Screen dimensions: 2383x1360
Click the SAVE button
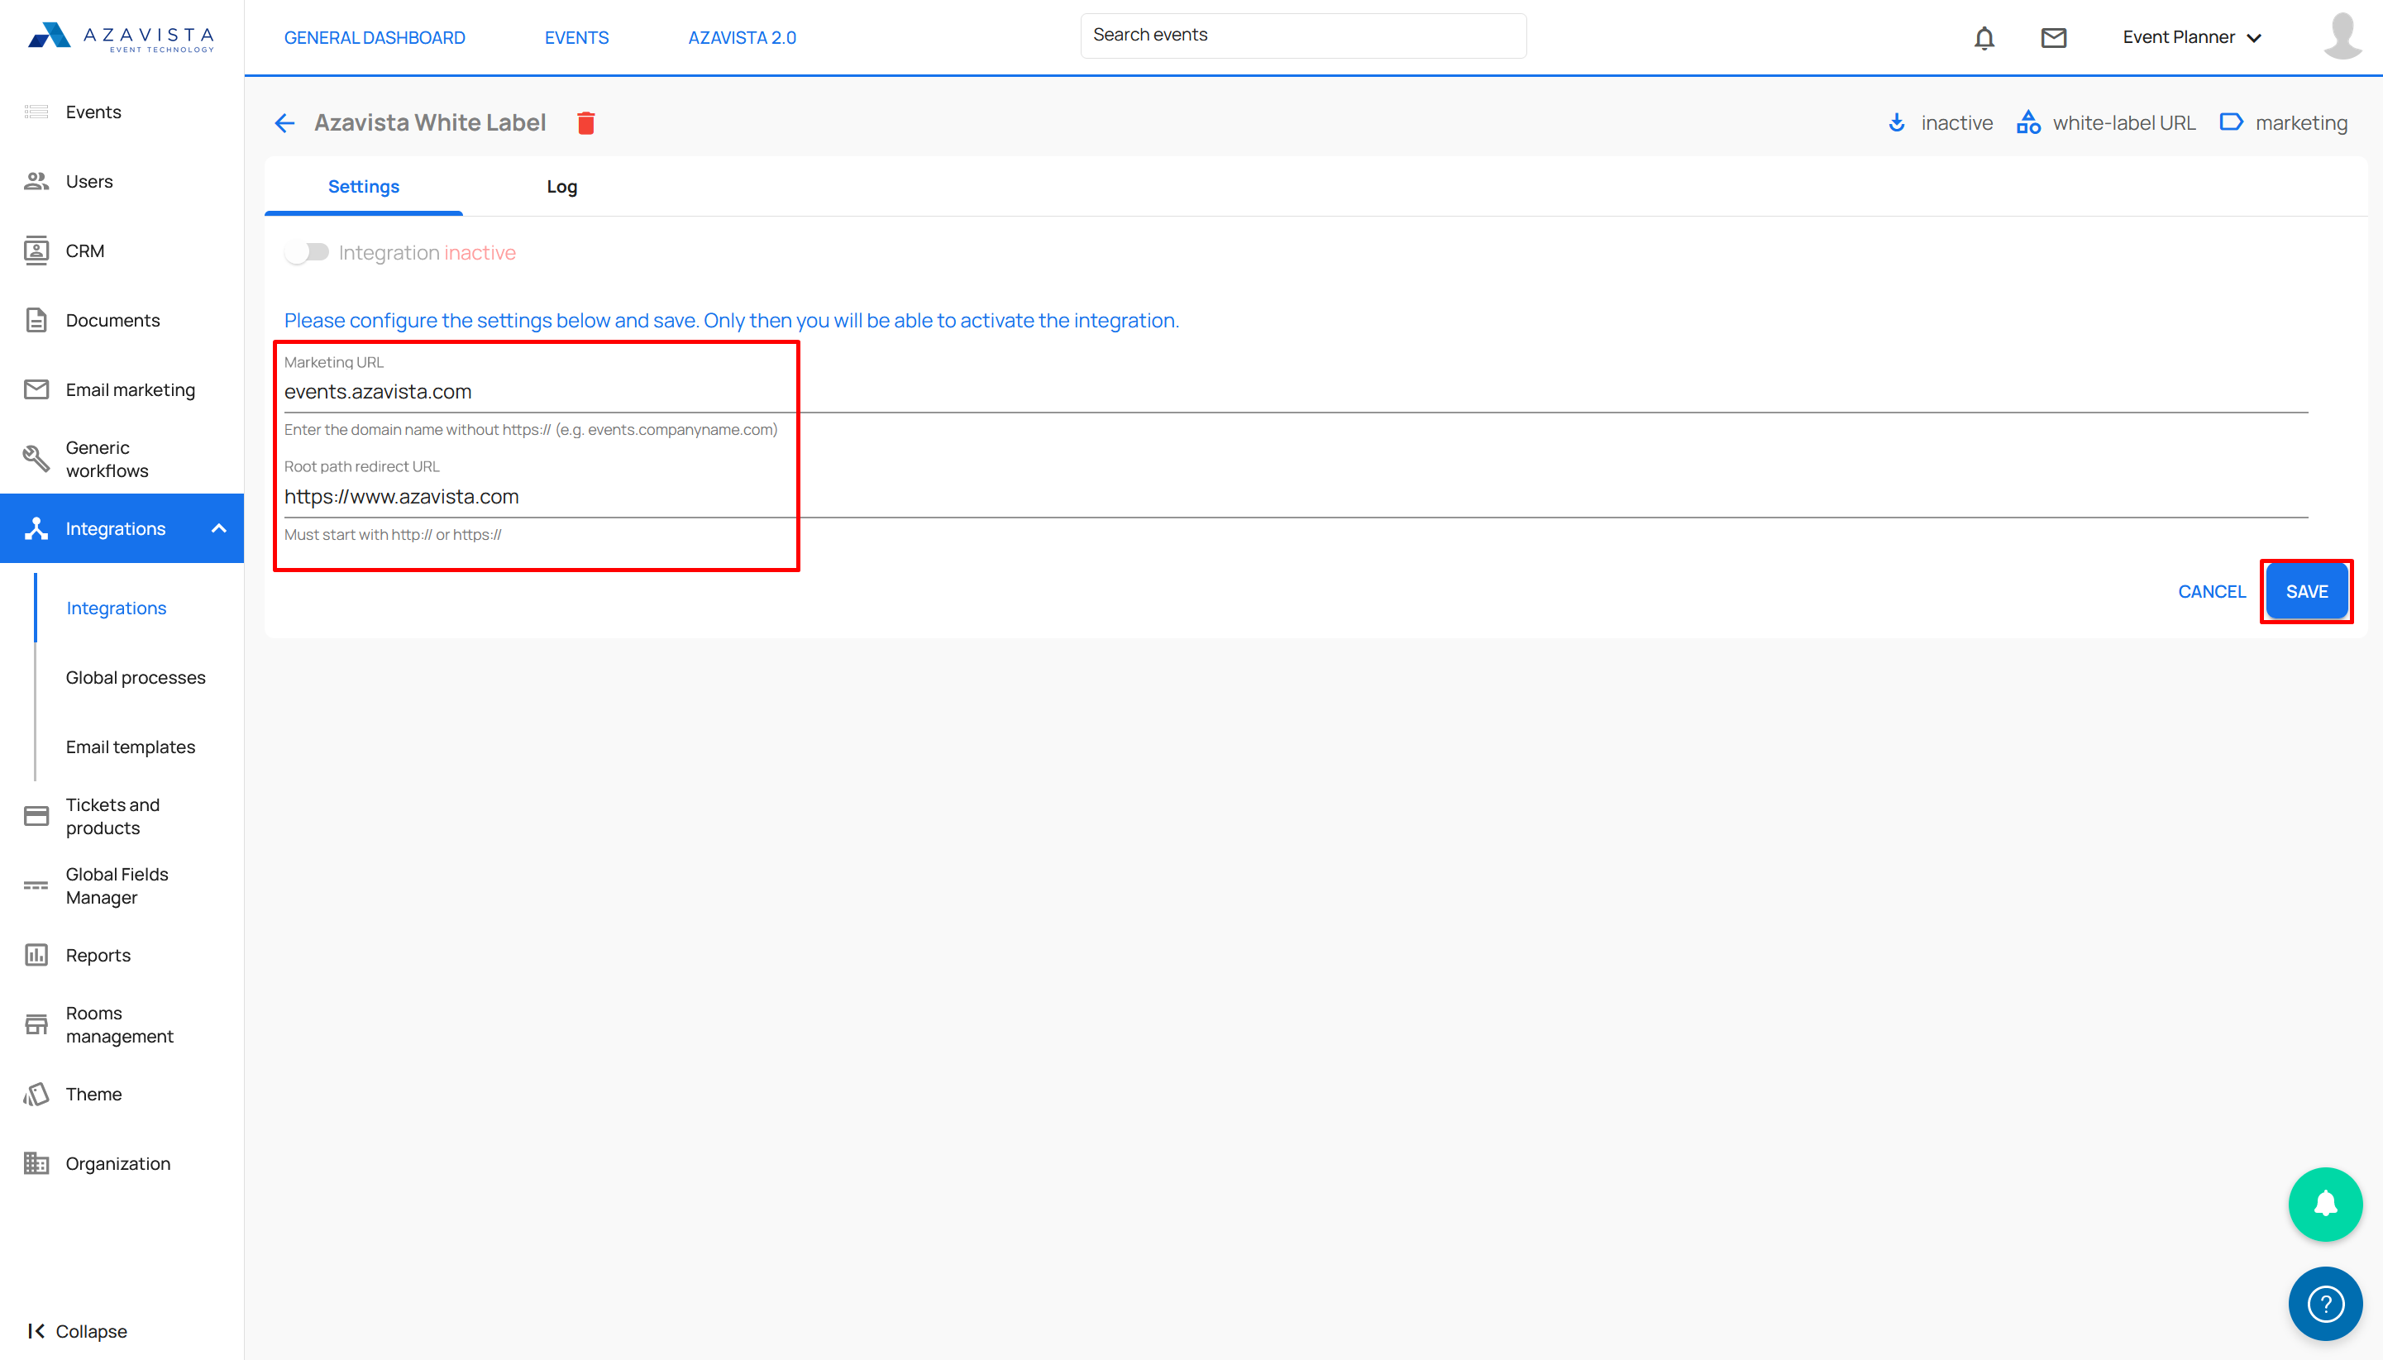[2306, 591]
